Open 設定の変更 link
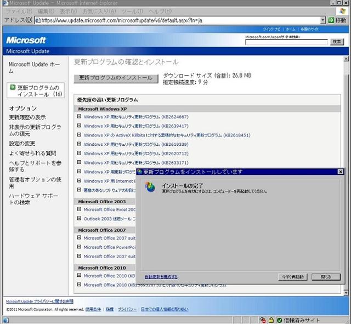Image resolution: width=351 pixels, height=324 pixels. click(22, 144)
